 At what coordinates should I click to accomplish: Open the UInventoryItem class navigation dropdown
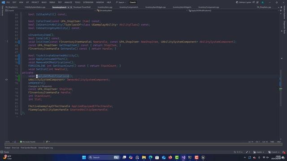142,11
